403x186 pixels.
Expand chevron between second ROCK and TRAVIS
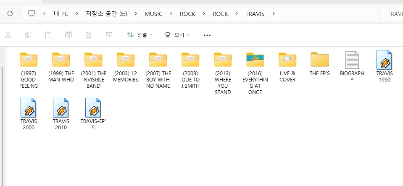[237, 13]
